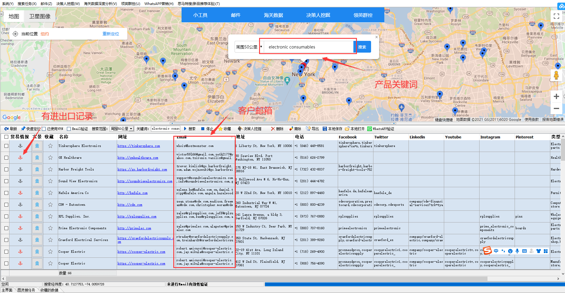
Task: Click red anchor icon for Hafele America Co
Action: coord(20,193)
